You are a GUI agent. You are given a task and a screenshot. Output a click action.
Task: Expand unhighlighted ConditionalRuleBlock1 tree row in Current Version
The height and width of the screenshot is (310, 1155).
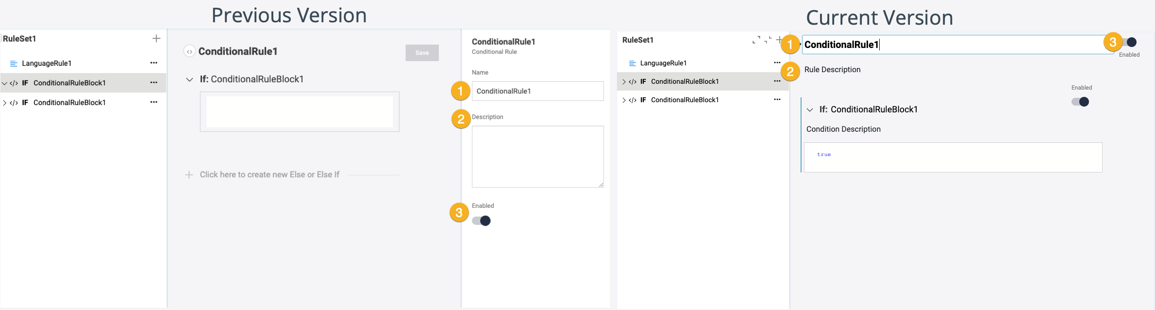624,100
